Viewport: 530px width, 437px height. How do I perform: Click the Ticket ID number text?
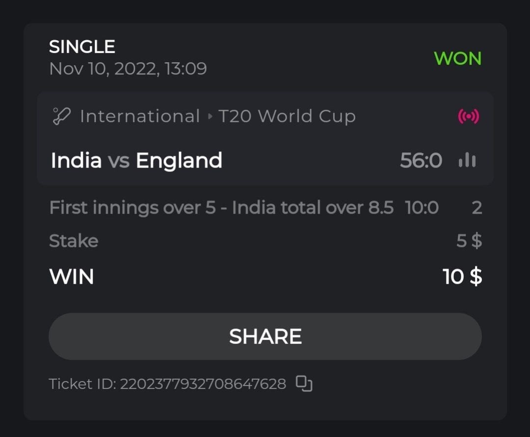(x=203, y=384)
